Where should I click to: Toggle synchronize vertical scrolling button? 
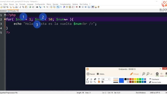(51, 7)
